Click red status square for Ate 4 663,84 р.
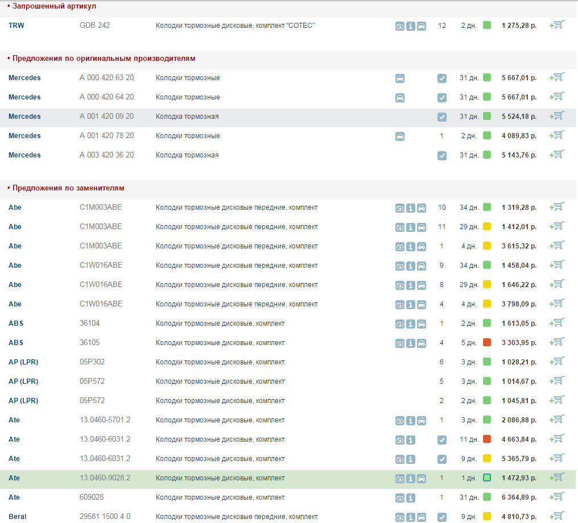This screenshot has height=523, width=578. (x=487, y=439)
